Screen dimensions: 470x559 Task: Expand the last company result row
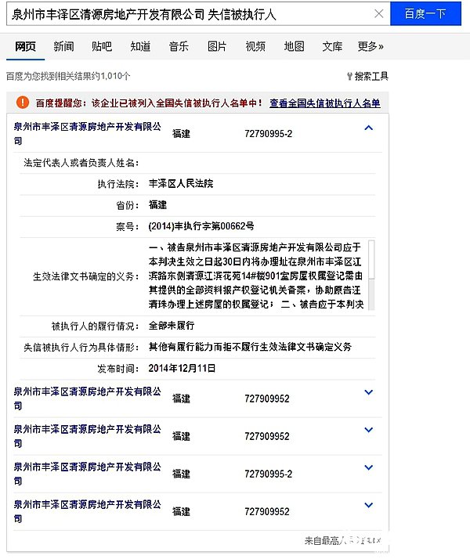click(x=369, y=506)
